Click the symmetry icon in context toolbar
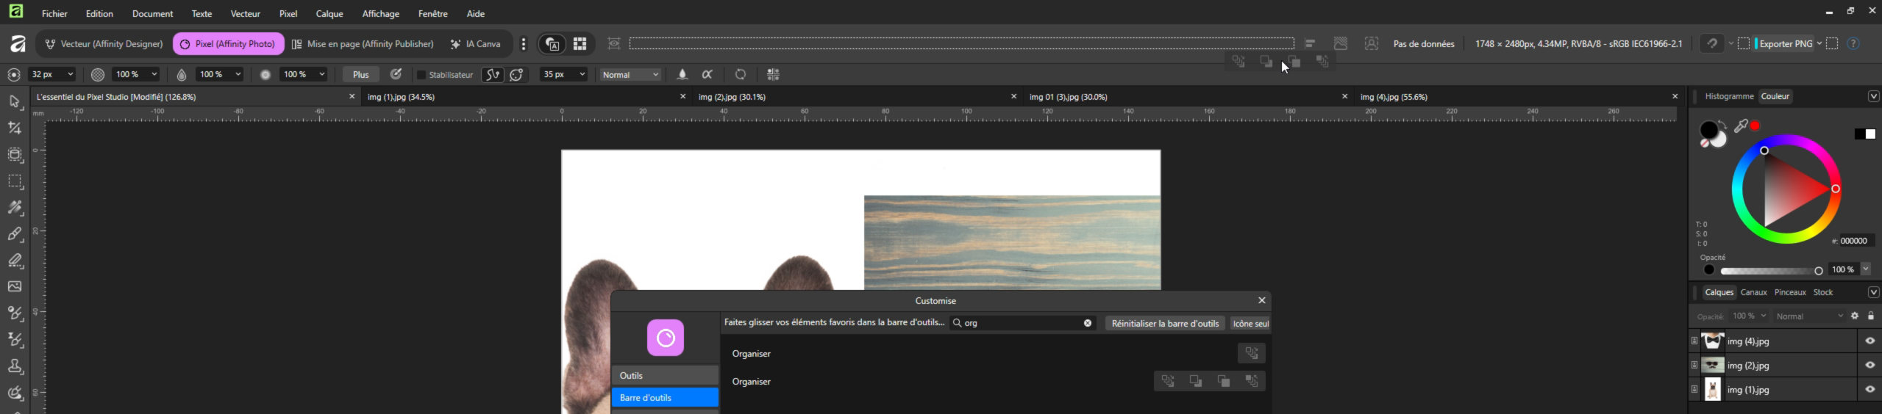 point(773,75)
